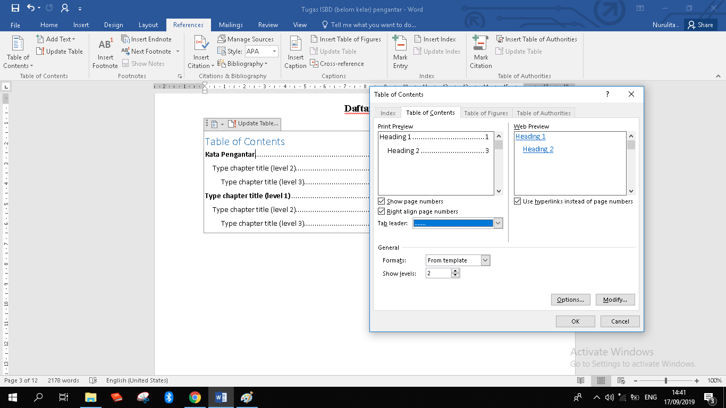Open the Formats dropdown list
The image size is (726, 408).
pyautogui.click(x=485, y=260)
